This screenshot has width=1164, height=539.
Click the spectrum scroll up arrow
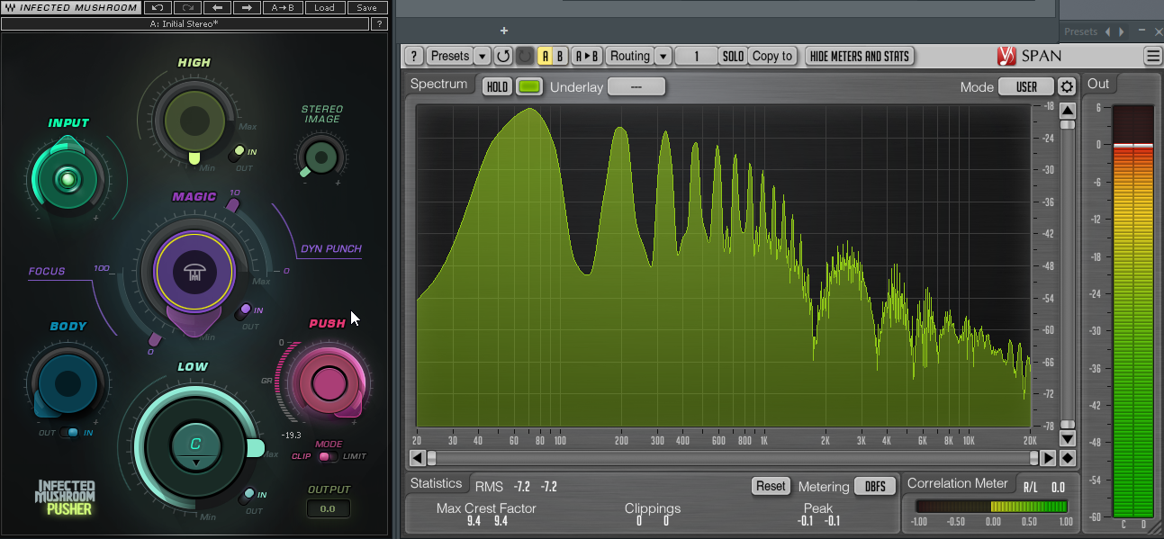tap(1067, 111)
